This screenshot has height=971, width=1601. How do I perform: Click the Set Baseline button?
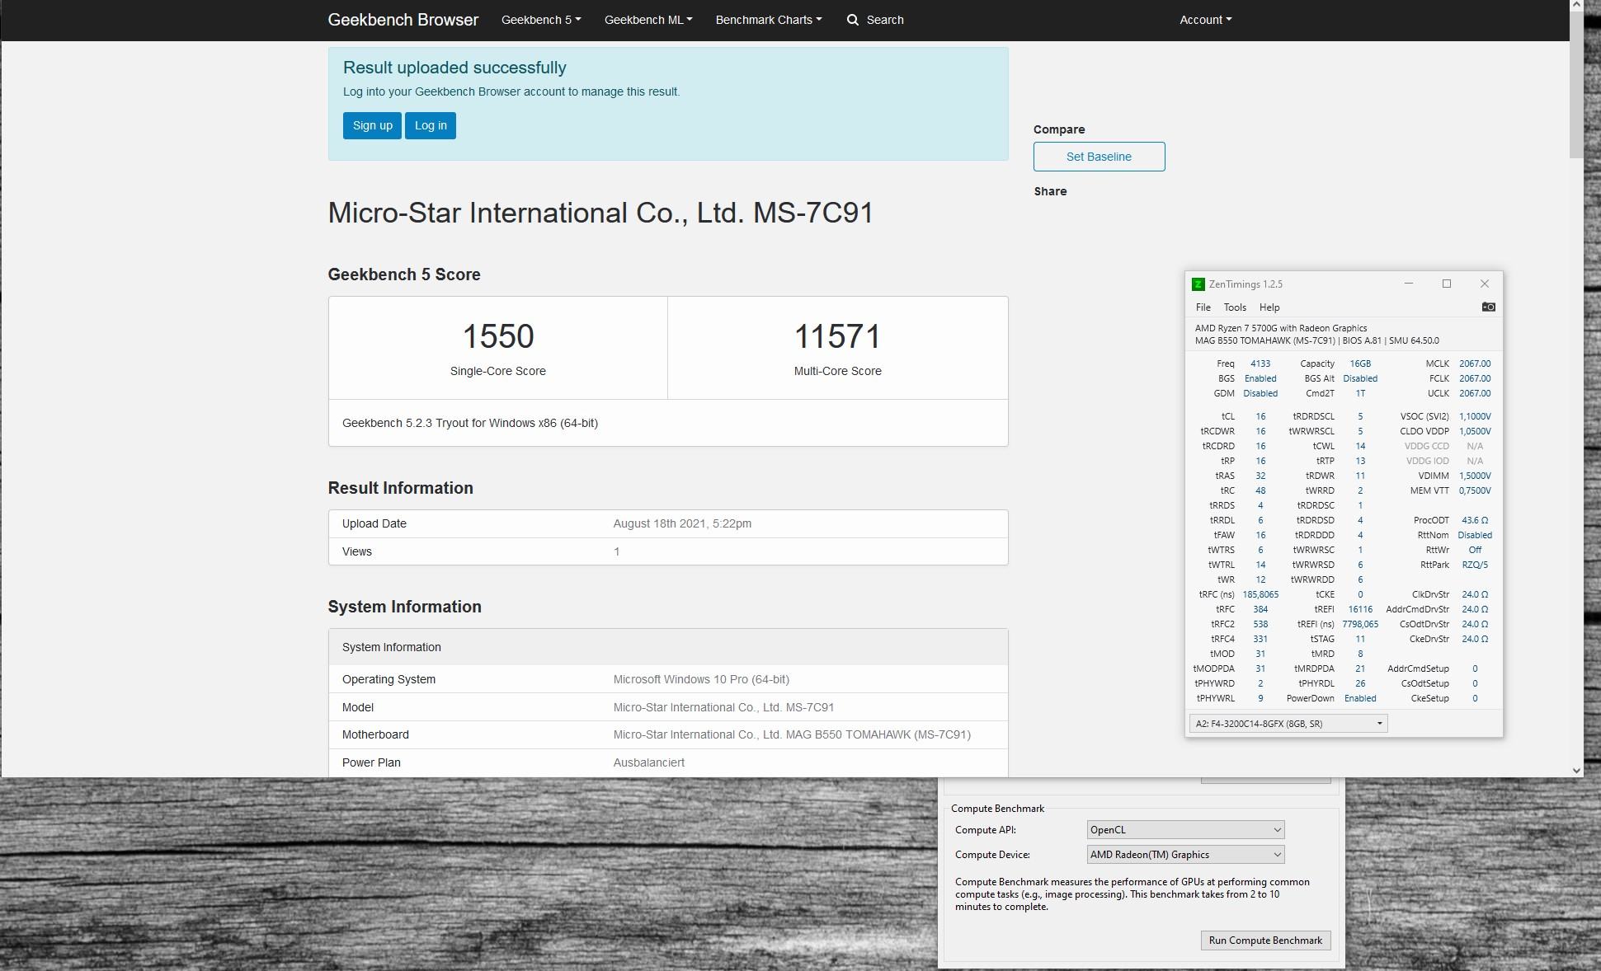1099,157
